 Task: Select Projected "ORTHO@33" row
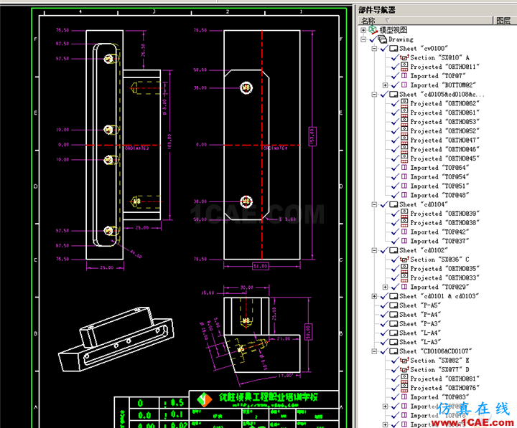point(444,278)
